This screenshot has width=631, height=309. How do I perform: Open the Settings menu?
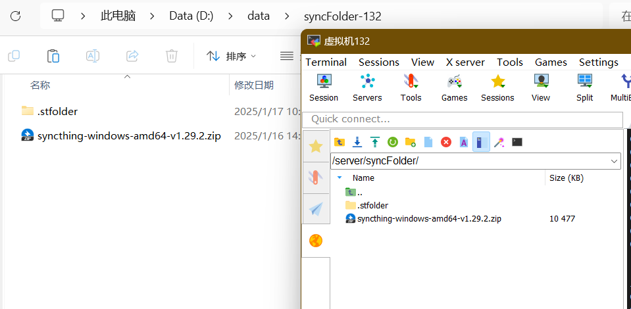coord(598,62)
